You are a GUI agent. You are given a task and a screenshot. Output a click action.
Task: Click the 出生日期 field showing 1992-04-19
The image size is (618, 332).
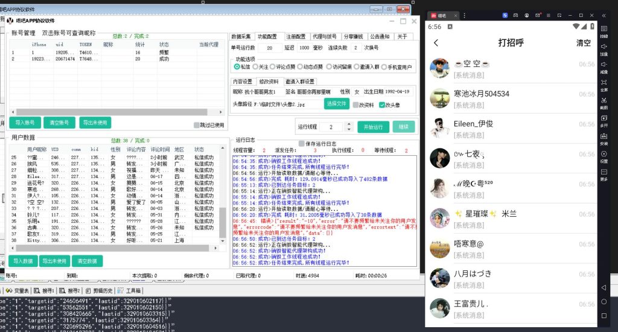tap(398, 92)
